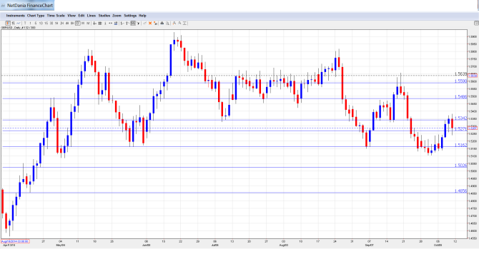
Task: Click the printer icon in toolbar
Action: coord(162,23)
